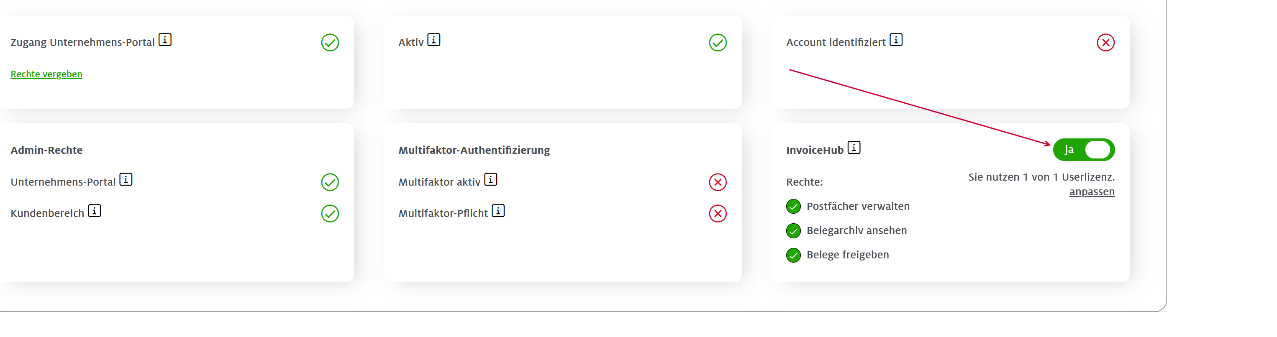Open the info icon next to InvoiceHub
This screenshot has width=1277, height=337.
(854, 148)
